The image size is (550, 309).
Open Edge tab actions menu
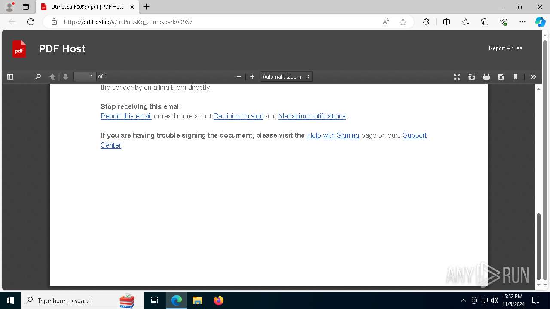click(x=26, y=7)
